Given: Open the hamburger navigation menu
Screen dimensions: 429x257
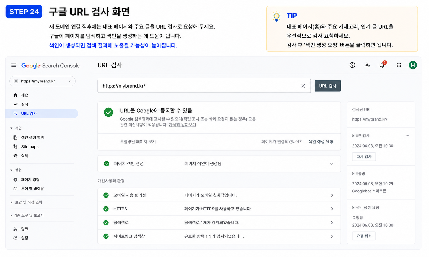Looking at the screenshot, I should point(14,65).
